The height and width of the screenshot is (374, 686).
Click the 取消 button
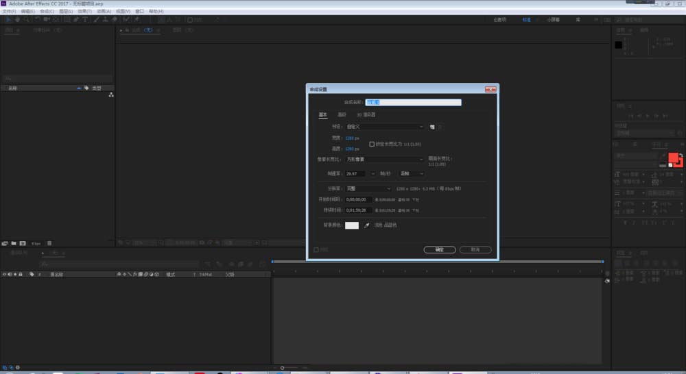click(475, 250)
